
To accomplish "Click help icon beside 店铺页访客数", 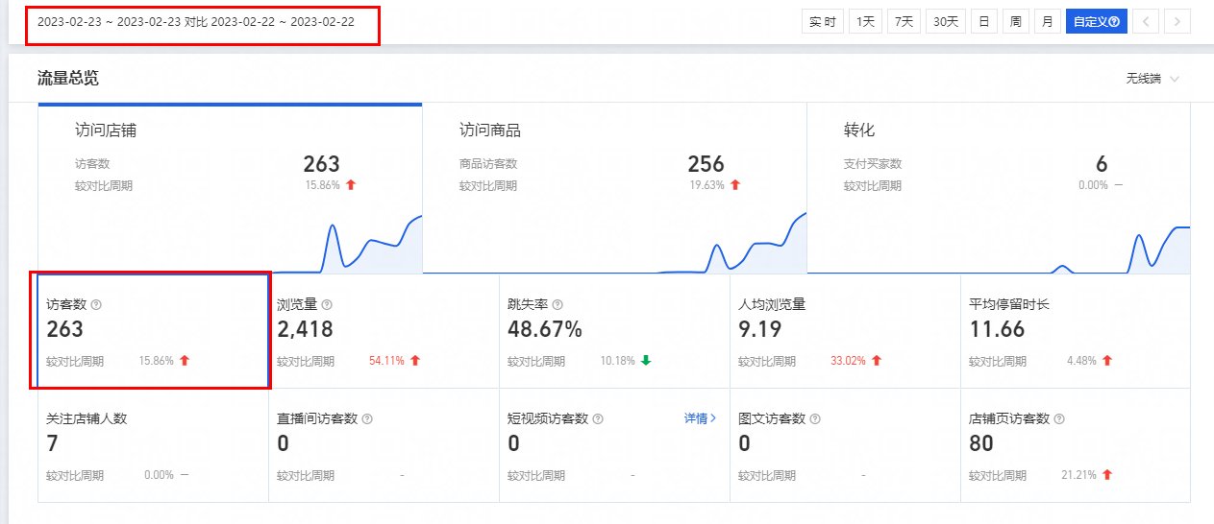I will pyautogui.click(x=1059, y=419).
